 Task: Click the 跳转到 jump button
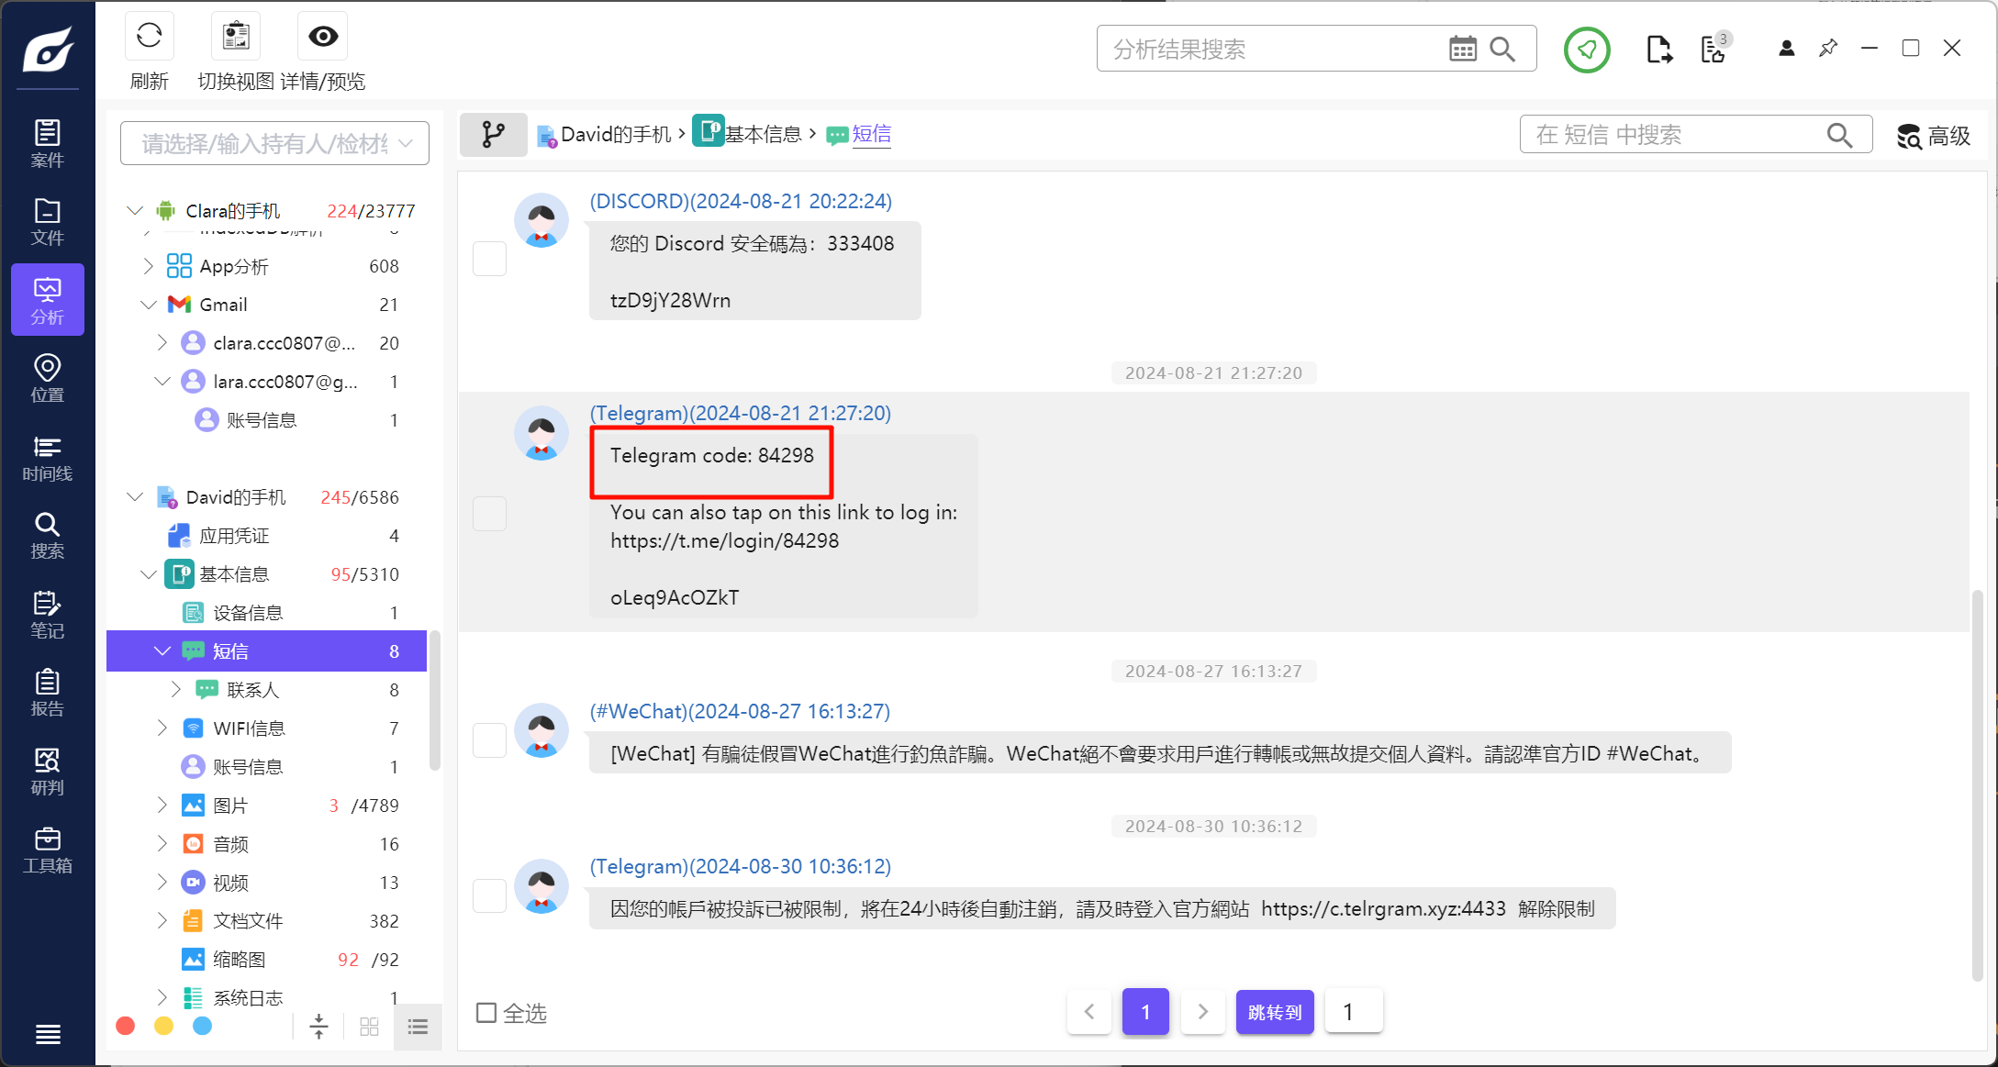point(1274,1012)
